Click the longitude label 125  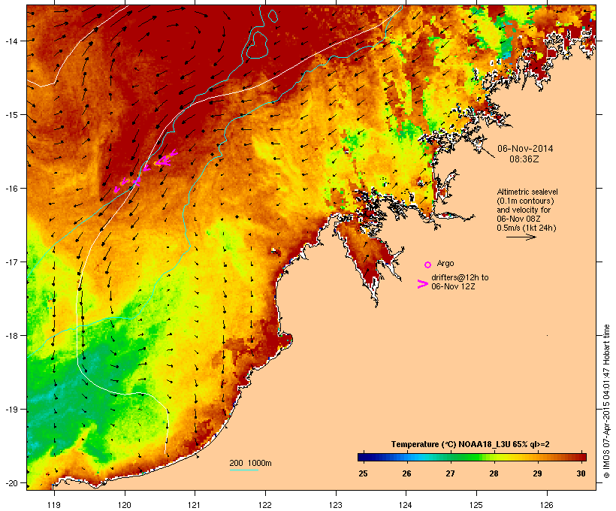tap(476, 505)
